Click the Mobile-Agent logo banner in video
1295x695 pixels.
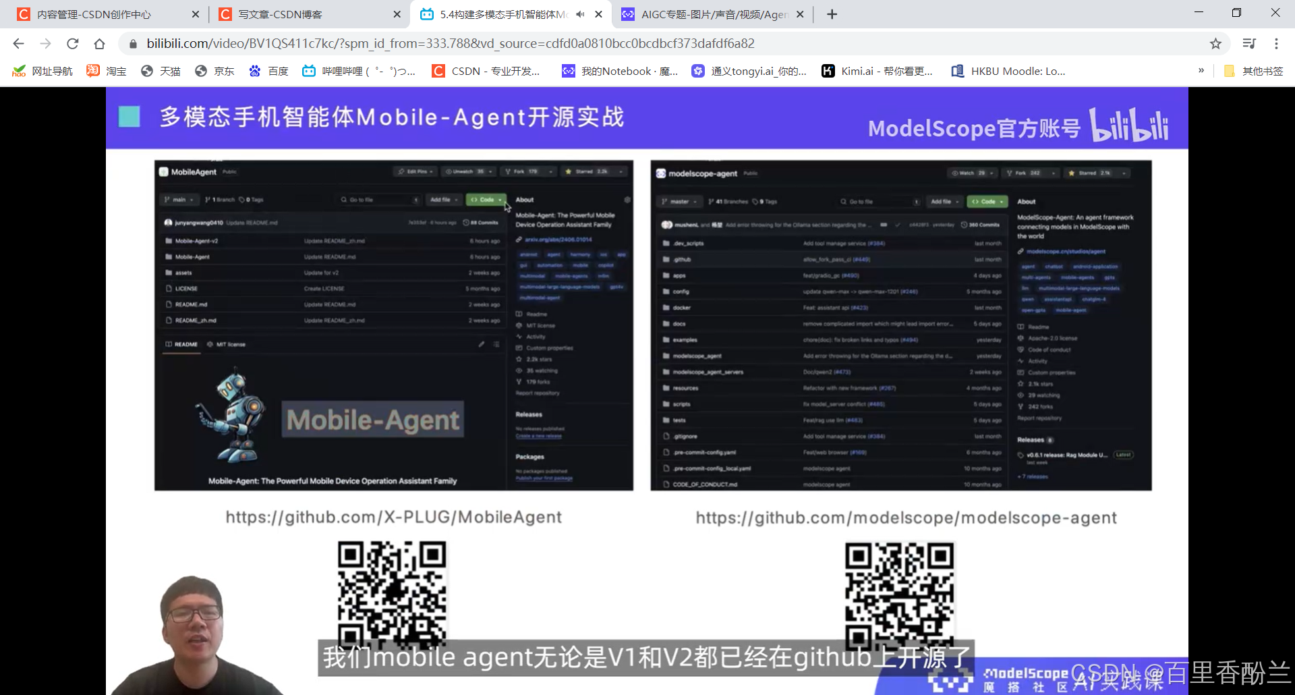[x=372, y=420]
